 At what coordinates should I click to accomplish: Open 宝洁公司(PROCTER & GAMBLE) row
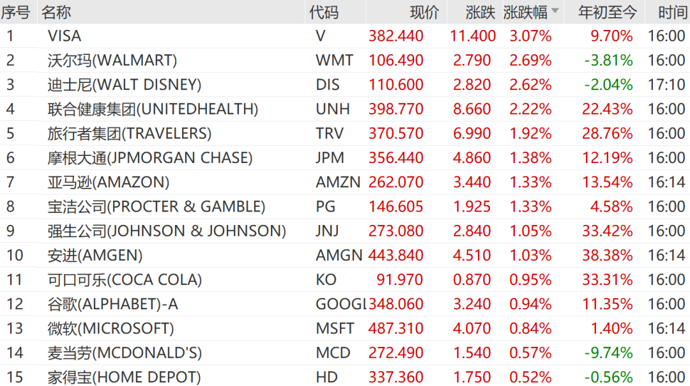coord(345,206)
